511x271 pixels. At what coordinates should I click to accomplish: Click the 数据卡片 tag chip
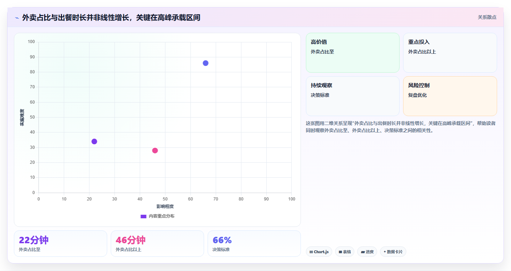[x=393, y=252]
